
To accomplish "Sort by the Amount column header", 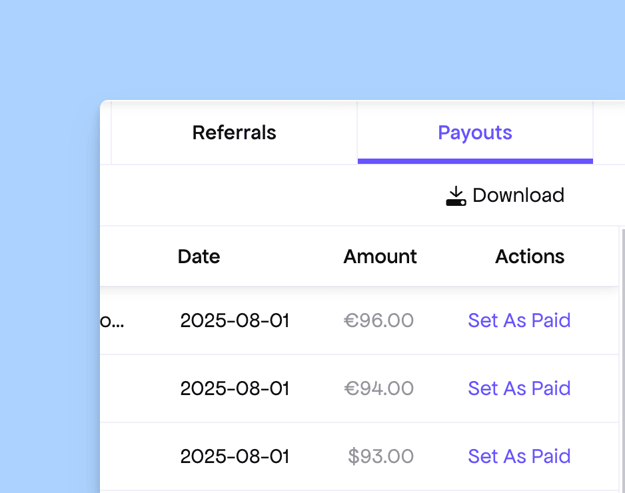I will coord(380,256).
